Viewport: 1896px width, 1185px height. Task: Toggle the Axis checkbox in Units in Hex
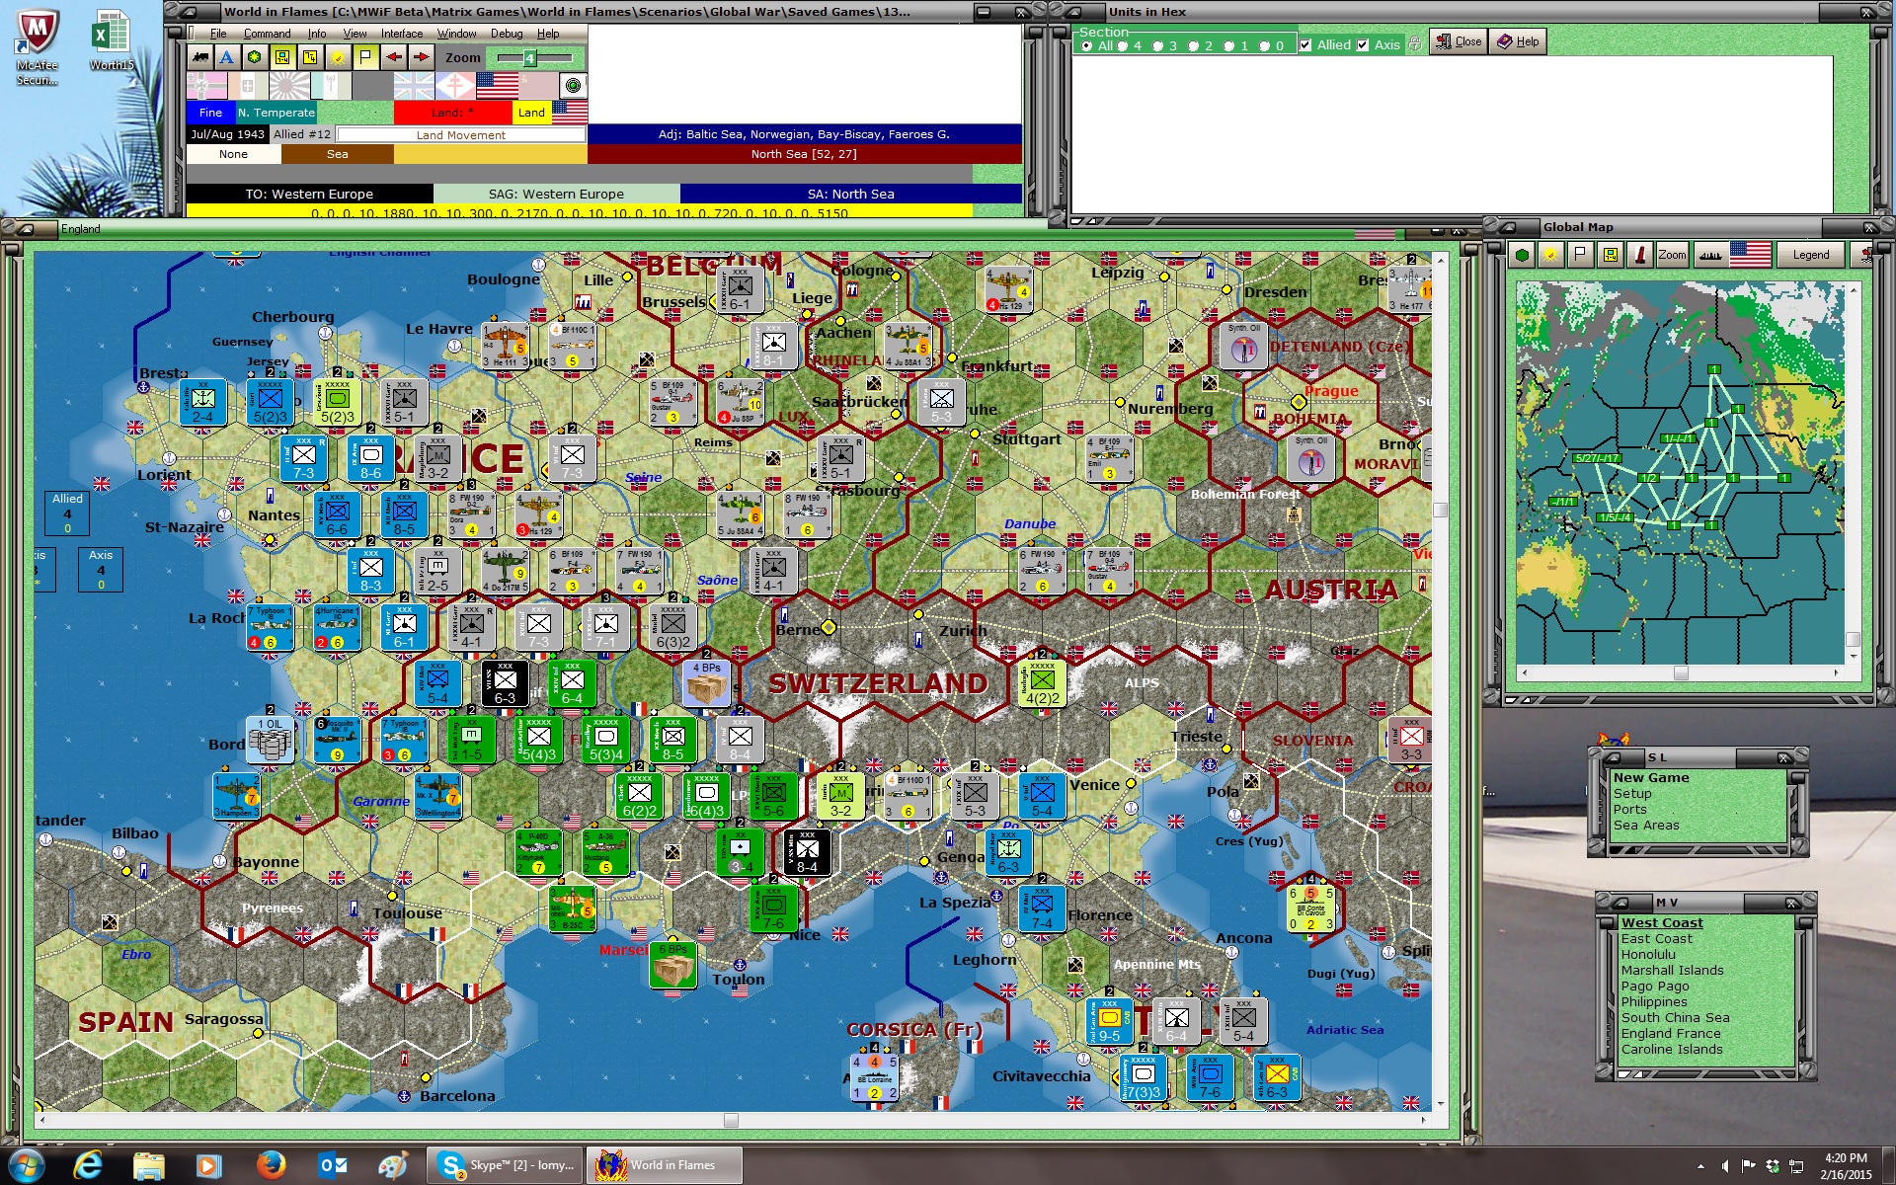[x=1363, y=45]
